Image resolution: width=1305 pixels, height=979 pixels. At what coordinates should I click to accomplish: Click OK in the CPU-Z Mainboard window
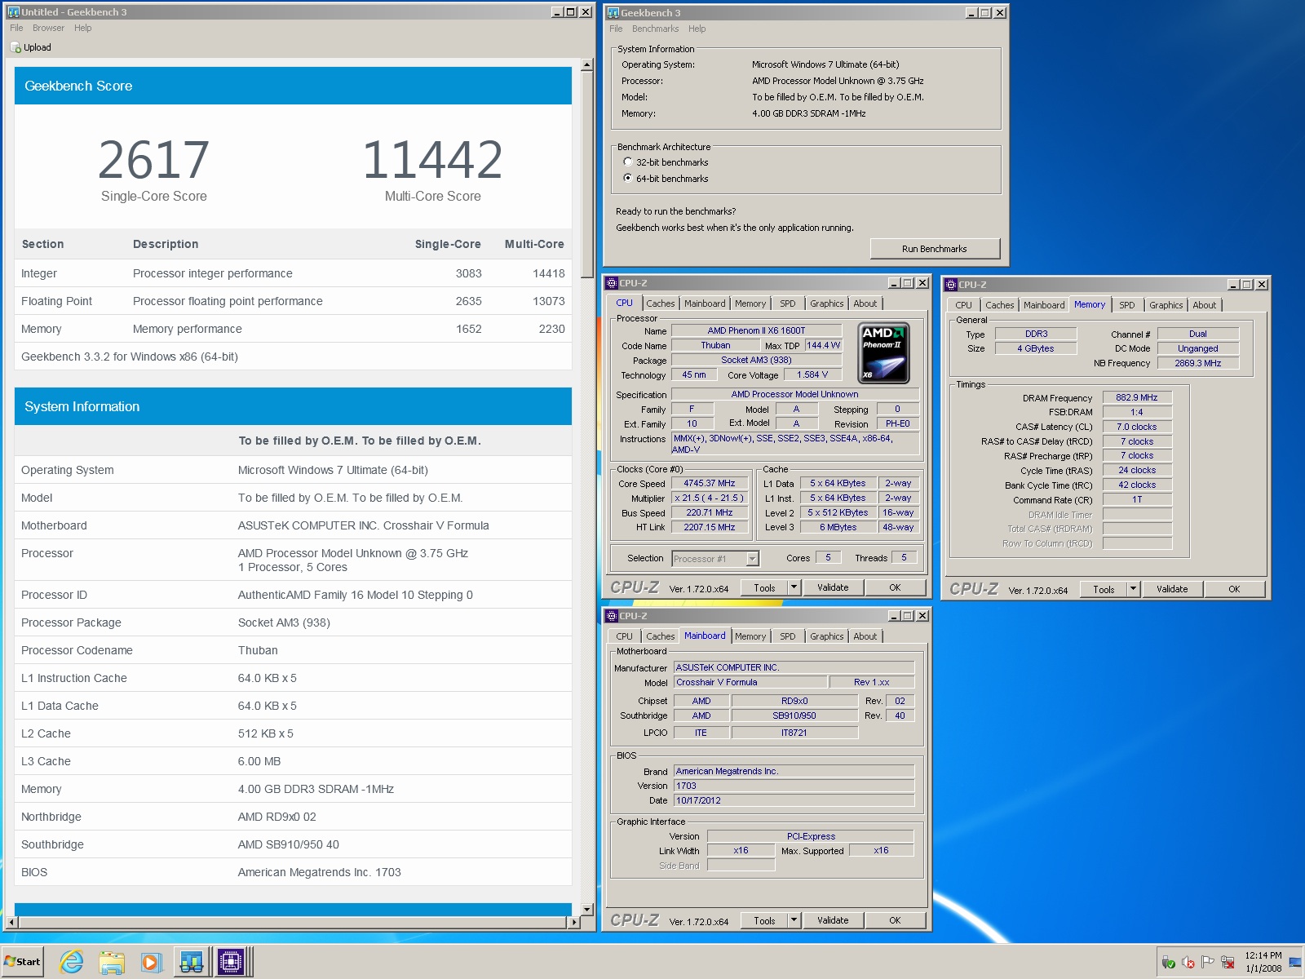coord(895,920)
